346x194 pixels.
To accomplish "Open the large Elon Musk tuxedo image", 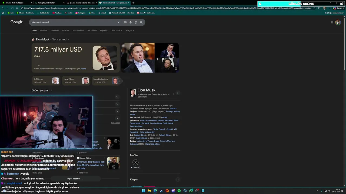I will 138,58.
